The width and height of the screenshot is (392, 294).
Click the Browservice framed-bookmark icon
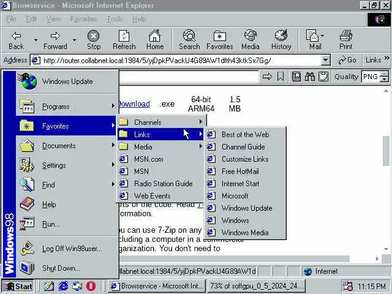(x=296, y=77)
